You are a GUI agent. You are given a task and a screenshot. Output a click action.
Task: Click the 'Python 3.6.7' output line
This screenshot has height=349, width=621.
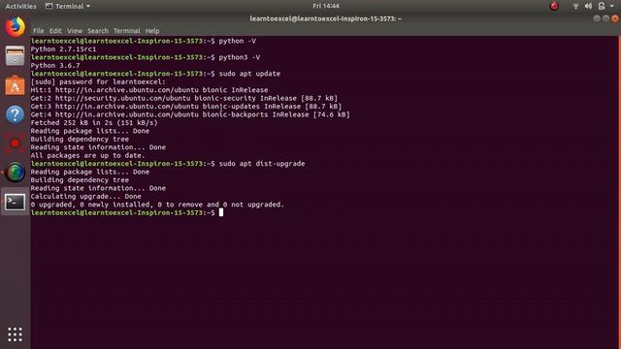click(x=55, y=66)
